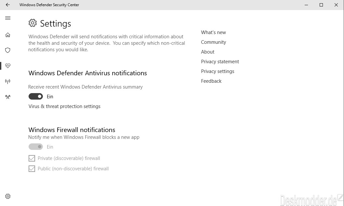344x206 pixels.
Task: Open the Community link
Action: pyautogui.click(x=213, y=42)
